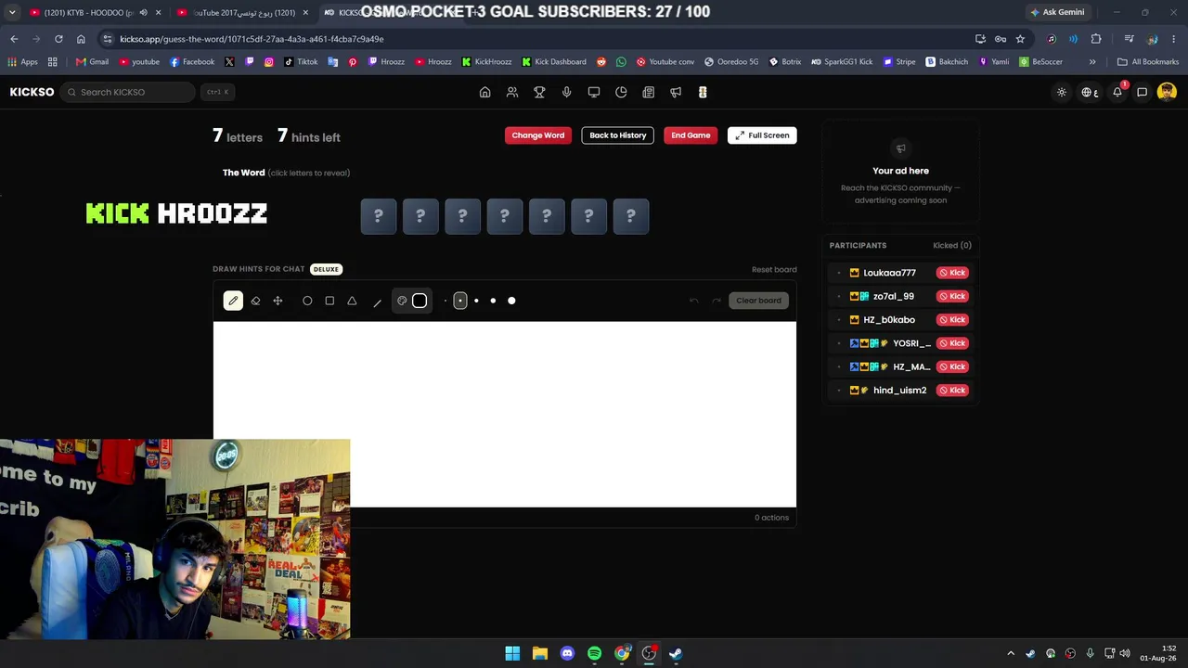Select the smallest brush size dot

445,301
